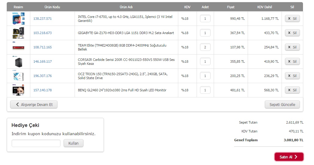The image size is (314, 165).
Task: Click the Intel Core i7-6700 product thumbnail
Action: click(x=18, y=19)
